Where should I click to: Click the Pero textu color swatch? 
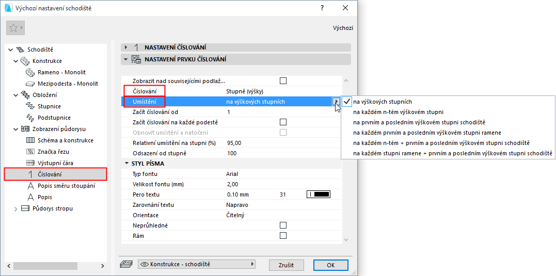click(x=319, y=194)
